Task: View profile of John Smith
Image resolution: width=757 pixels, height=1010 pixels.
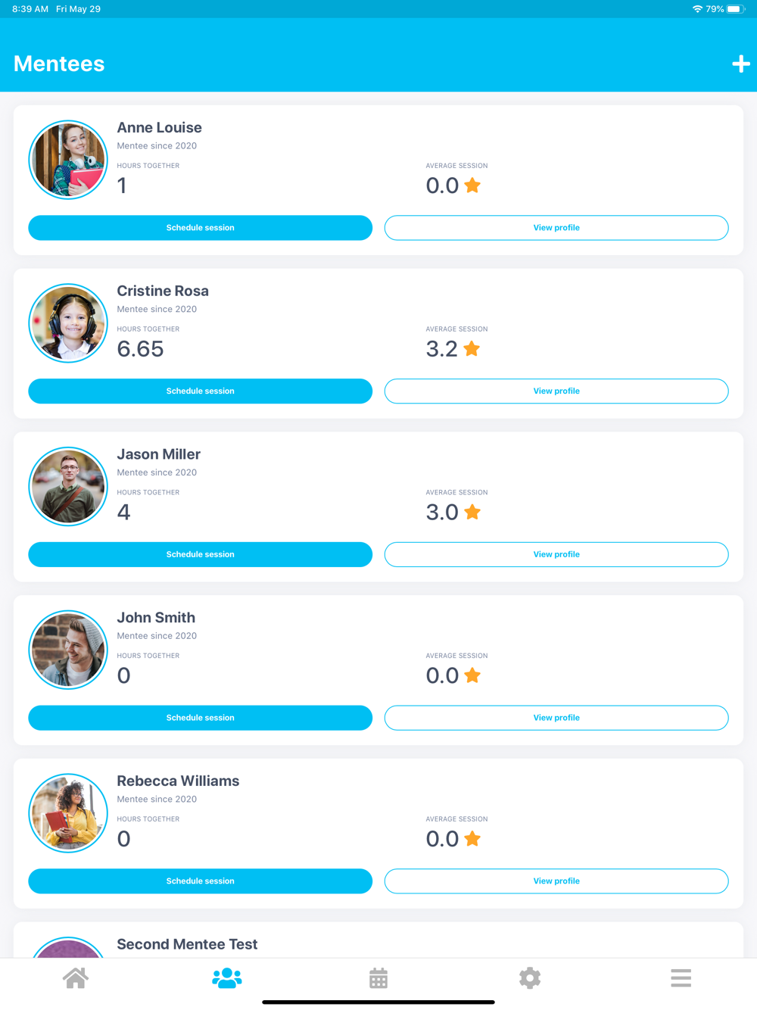Action: click(556, 718)
